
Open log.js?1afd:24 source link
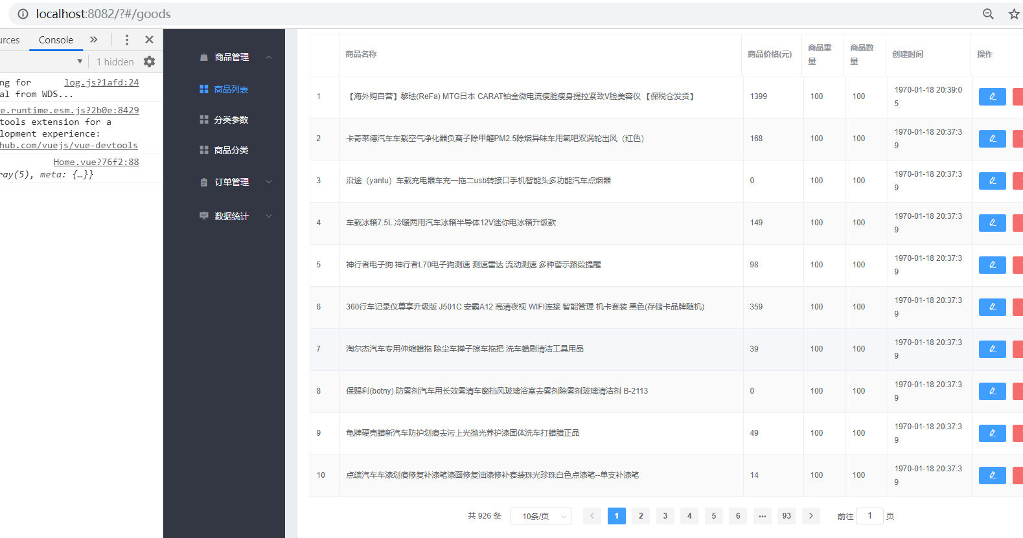[x=102, y=83]
